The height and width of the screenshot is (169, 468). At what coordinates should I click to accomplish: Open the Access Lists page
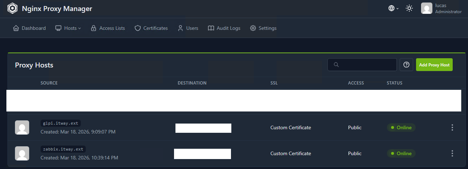coord(108,28)
